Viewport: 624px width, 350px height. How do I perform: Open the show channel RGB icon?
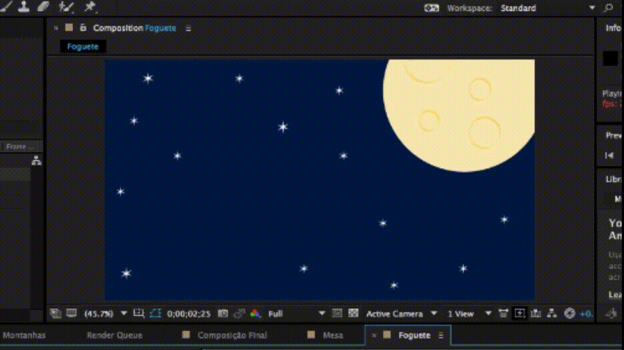(x=255, y=314)
